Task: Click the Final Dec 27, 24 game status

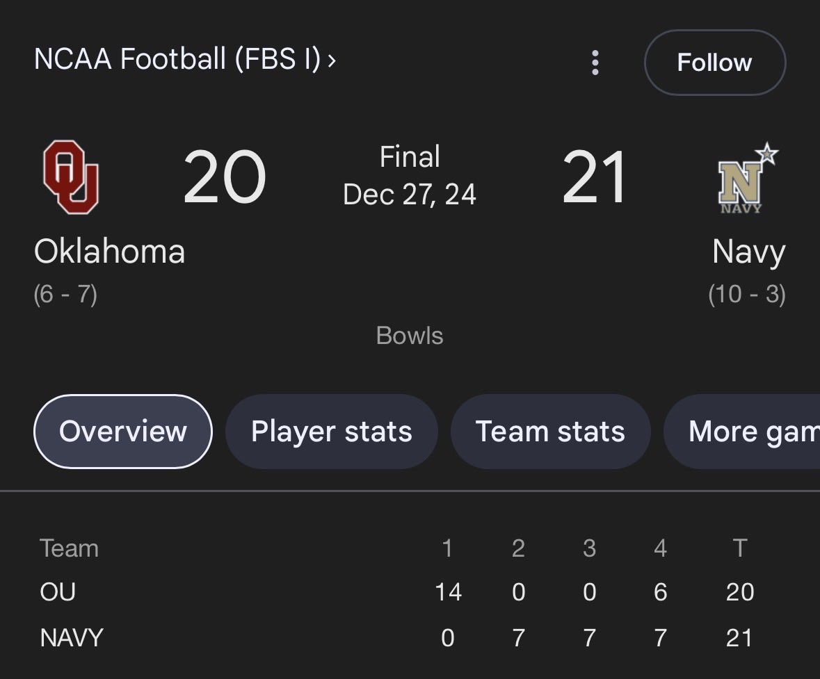Action: tap(410, 176)
